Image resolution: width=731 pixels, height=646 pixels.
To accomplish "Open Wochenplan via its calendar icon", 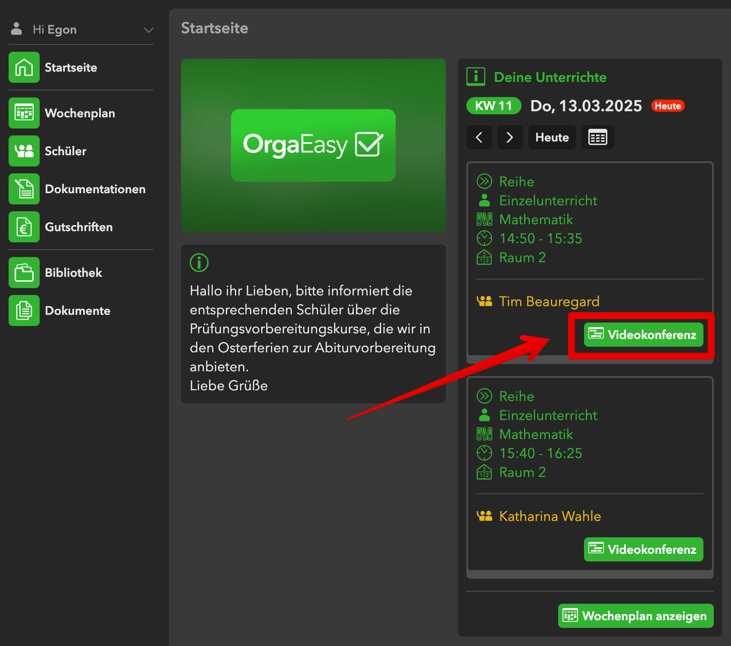I will click(x=24, y=113).
